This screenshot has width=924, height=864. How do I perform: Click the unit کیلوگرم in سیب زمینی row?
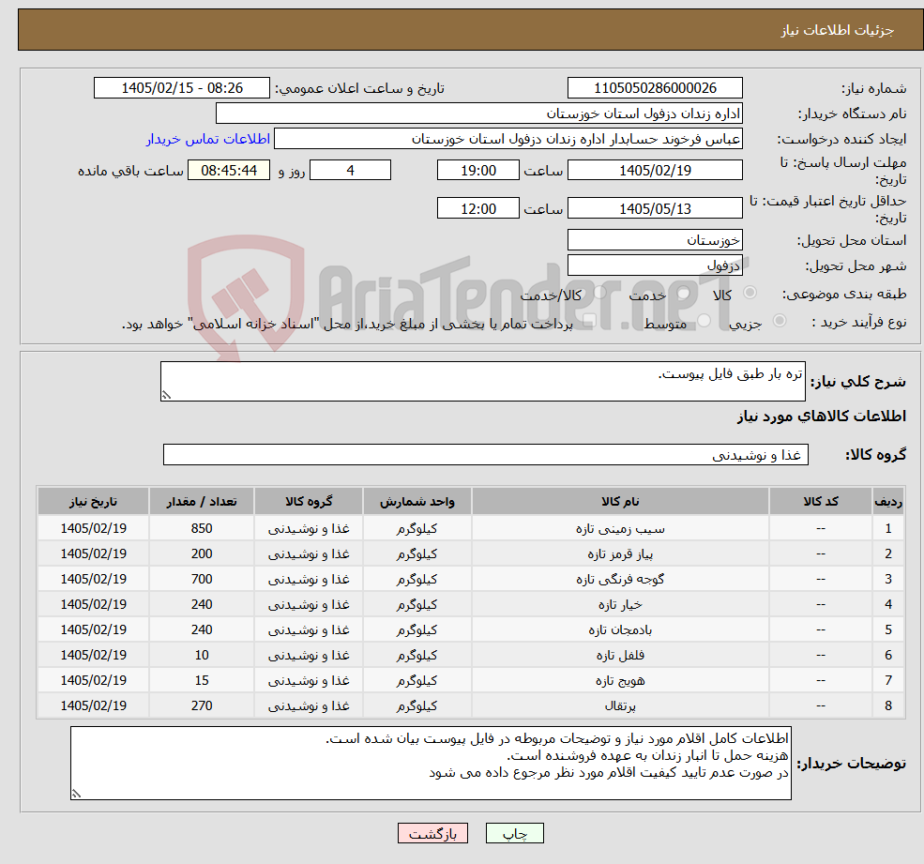point(417,529)
